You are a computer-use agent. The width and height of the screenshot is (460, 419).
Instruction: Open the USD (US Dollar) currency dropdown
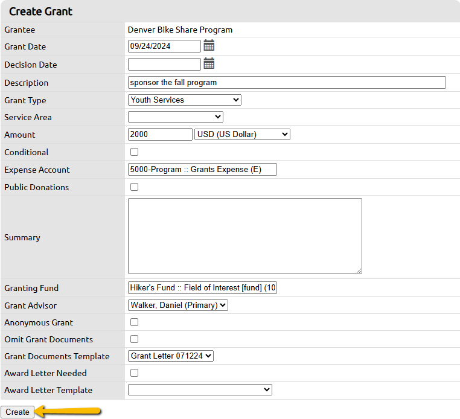pyautogui.click(x=242, y=135)
